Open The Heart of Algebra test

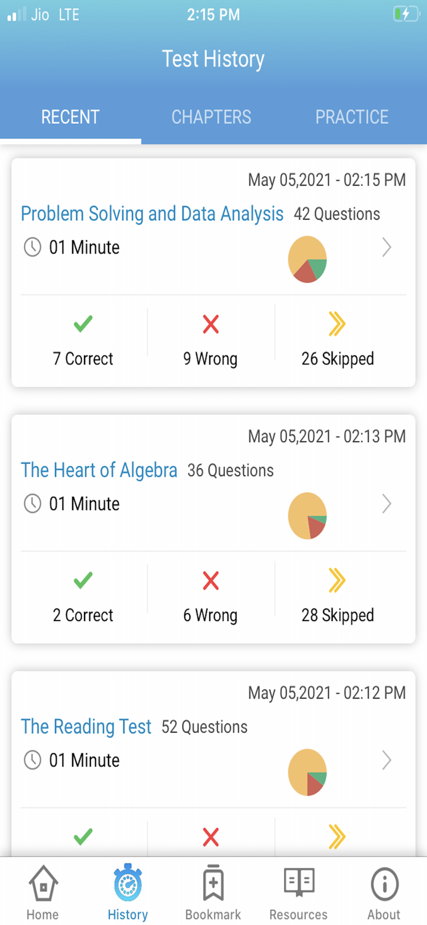99,470
